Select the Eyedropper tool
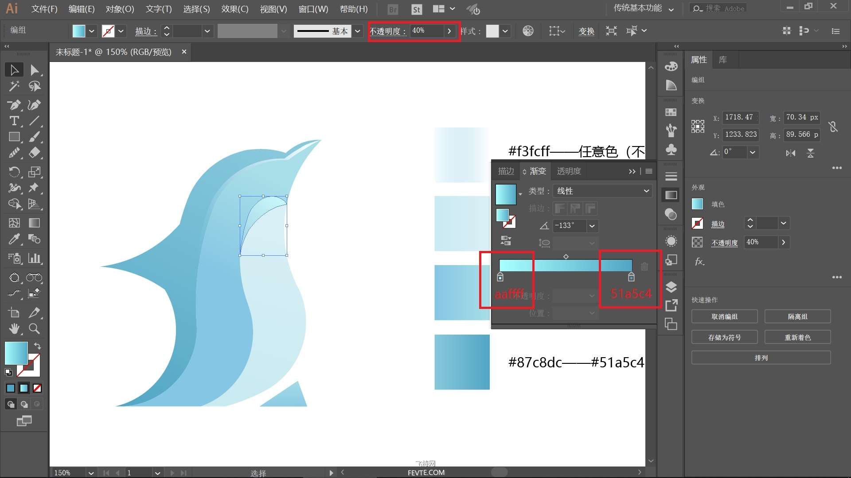 pos(14,239)
